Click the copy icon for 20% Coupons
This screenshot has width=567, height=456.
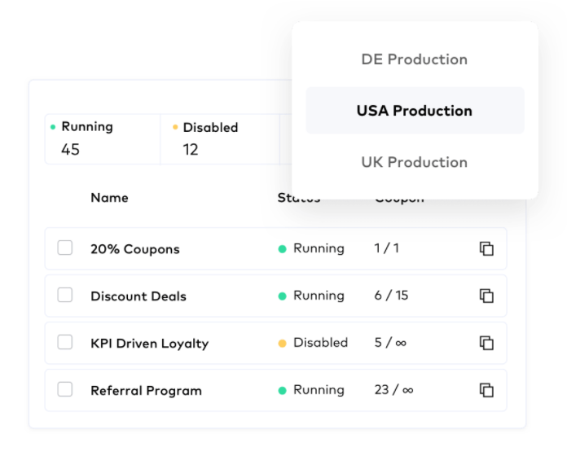coord(486,248)
